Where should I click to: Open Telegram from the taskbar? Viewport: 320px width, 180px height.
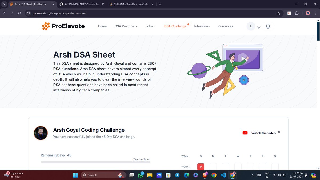pyautogui.click(x=177, y=175)
